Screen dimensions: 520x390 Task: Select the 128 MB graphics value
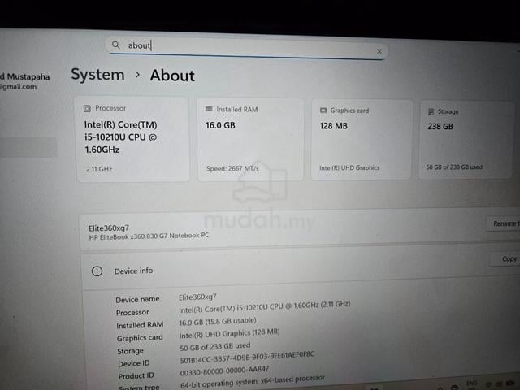[x=334, y=126]
